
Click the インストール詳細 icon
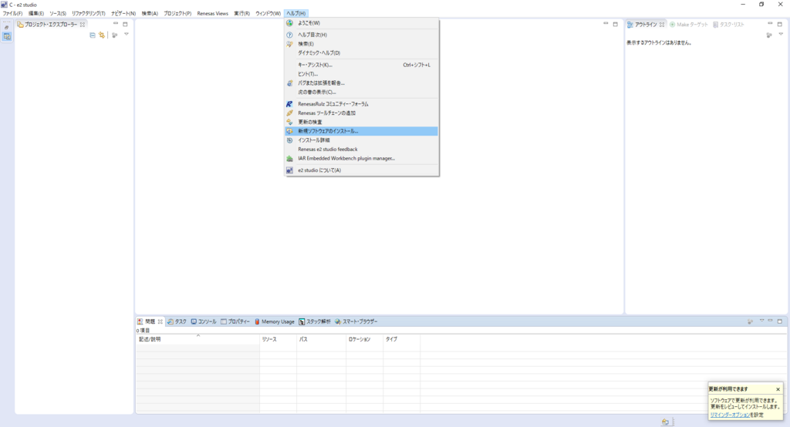pos(290,140)
